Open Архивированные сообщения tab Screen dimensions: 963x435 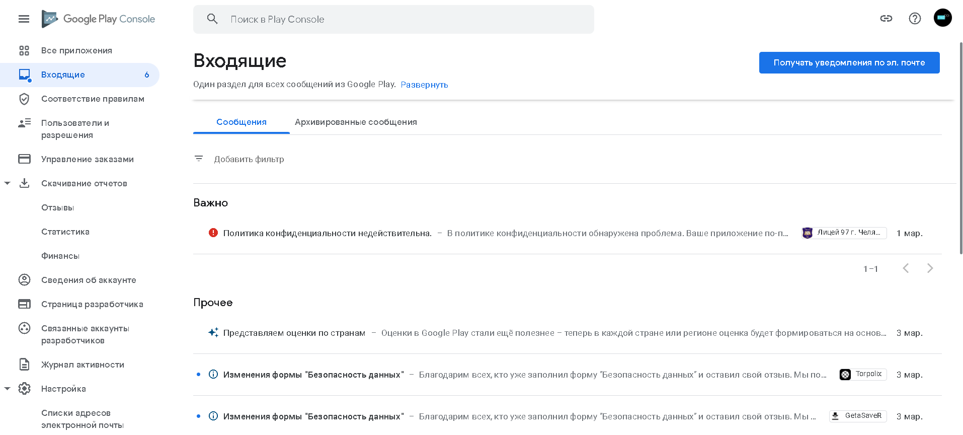[x=356, y=122]
